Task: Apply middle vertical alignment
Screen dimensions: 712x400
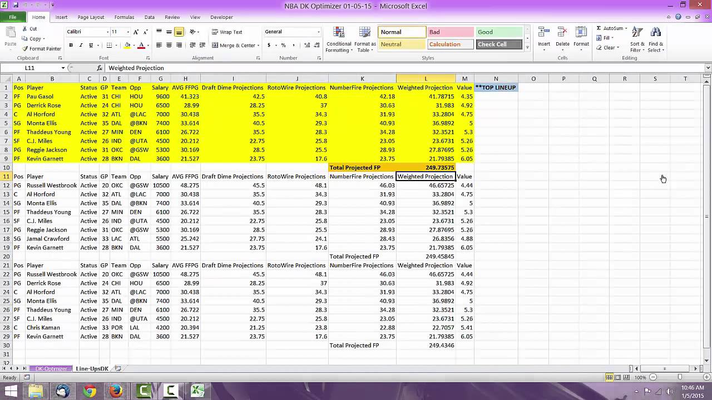Action: pyautogui.click(x=169, y=32)
